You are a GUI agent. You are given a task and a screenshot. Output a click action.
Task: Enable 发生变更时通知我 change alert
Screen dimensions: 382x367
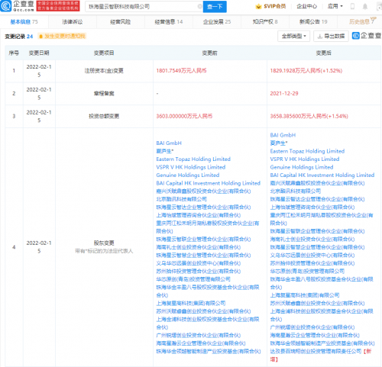tap(62, 36)
